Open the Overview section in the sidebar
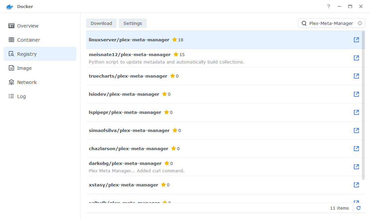The height and width of the screenshot is (219, 370). (x=40, y=26)
